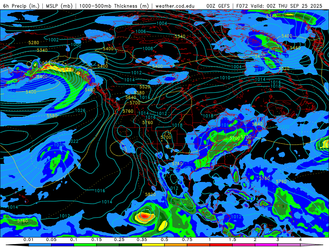This screenshot has width=329, height=247.
Task: Click the 0.25 colorbar tick label
Action: tap(119, 240)
